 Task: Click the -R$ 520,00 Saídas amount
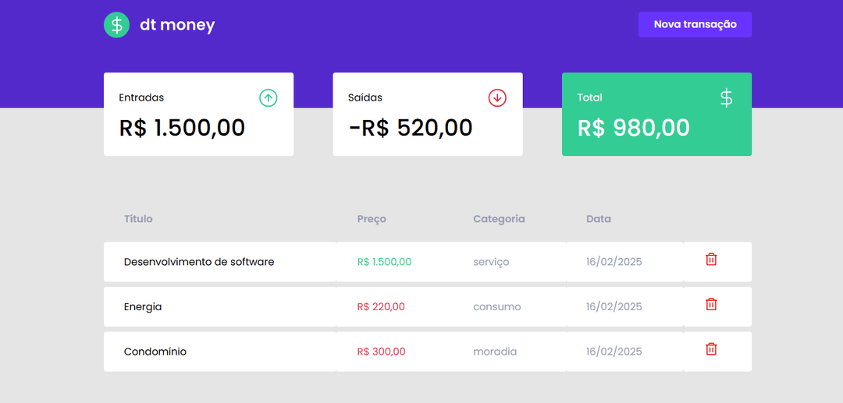tap(411, 128)
